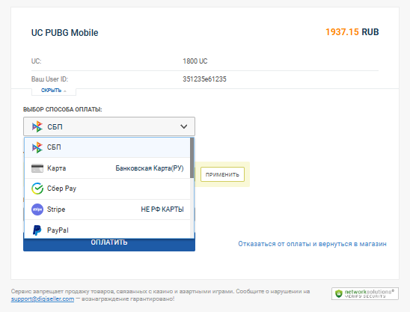
Task: Follow the cancel payment and return to store link
Action: (x=312, y=244)
